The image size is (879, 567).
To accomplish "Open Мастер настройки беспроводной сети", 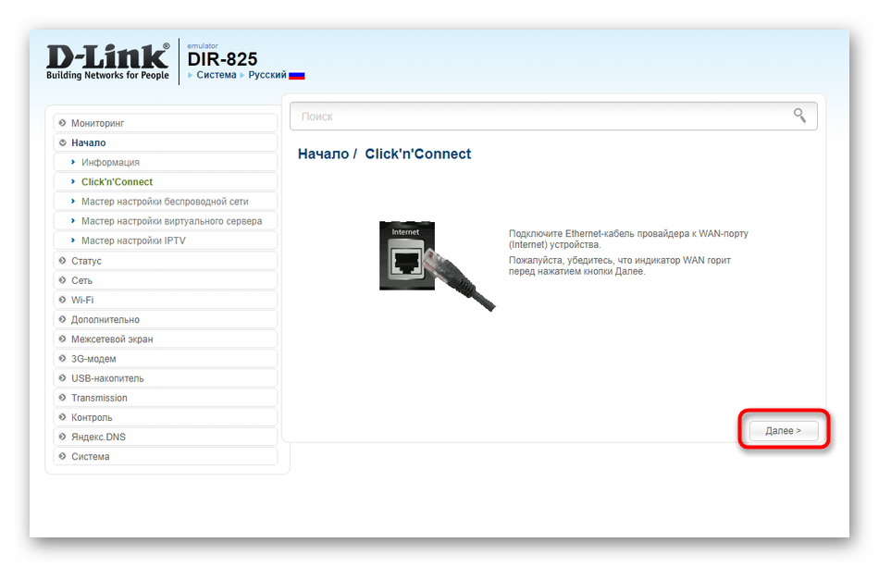I will pyautogui.click(x=165, y=202).
